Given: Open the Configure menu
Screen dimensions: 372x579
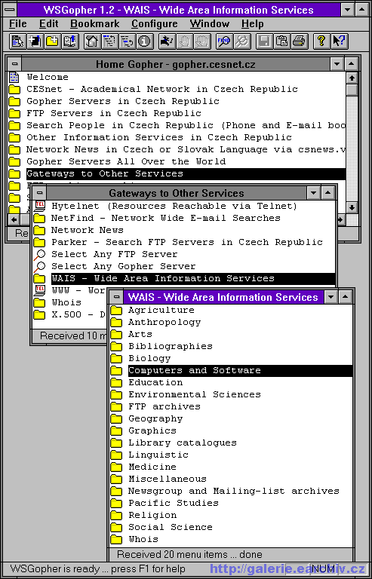Looking at the screenshot, I should pyautogui.click(x=155, y=24).
